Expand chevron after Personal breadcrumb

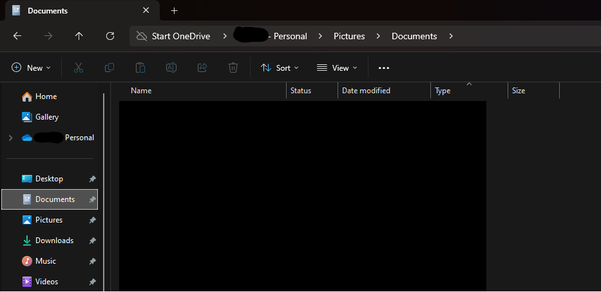point(320,37)
